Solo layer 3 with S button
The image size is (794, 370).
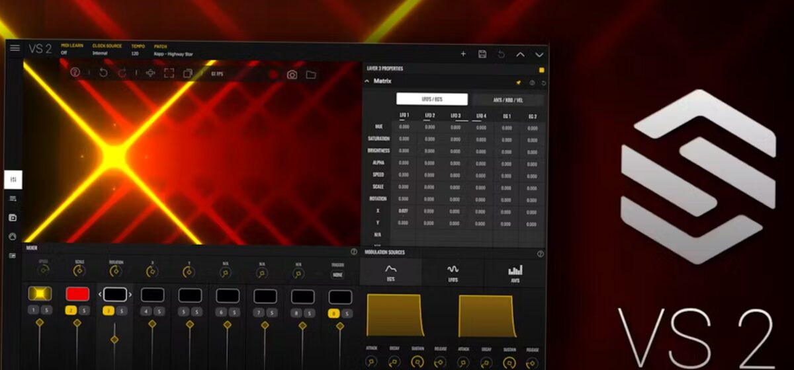[121, 311]
